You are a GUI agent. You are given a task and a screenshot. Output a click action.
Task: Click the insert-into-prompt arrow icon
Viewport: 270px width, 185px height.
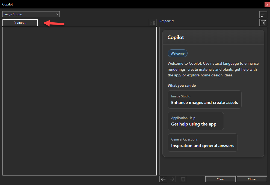(x=153, y=23)
